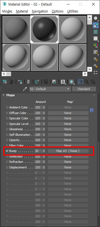The width and height of the screenshot is (100, 227).
Task: Click the Specular Level None map button
Action: pos(68,124)
